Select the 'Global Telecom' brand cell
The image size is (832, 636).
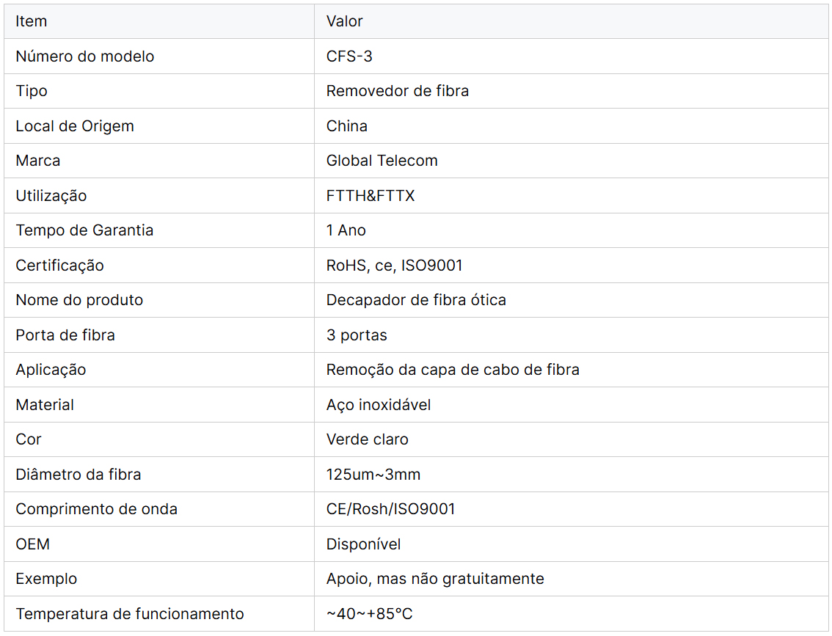click(382, 161)
